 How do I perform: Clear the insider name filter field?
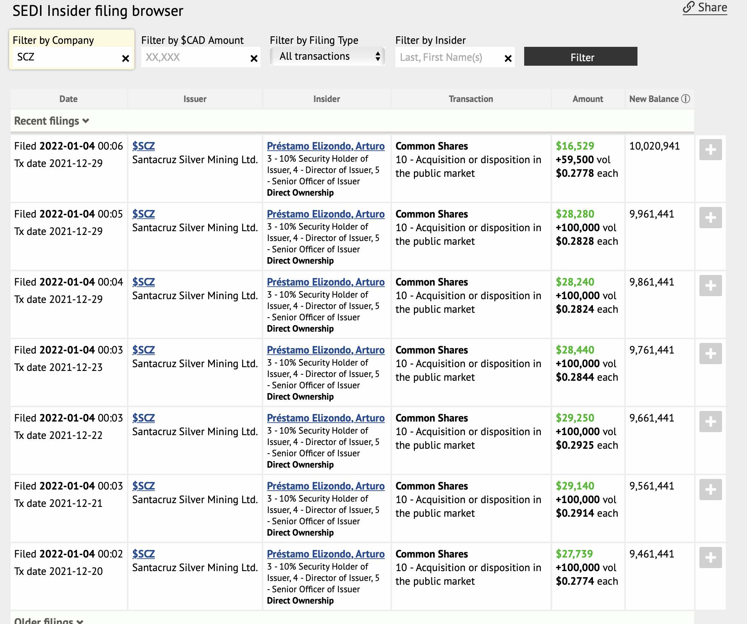(x=508, y=58)
